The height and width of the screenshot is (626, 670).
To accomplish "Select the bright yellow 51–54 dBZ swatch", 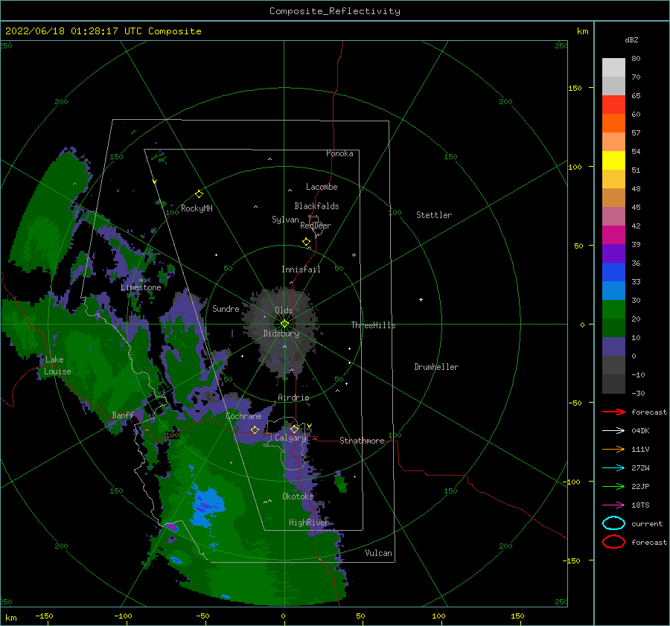I will [613, 160].
